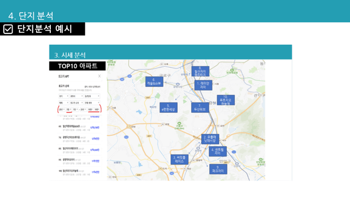Select rank 6 철산역롯데캐슬&SK뷰 listing

[79, 128]
